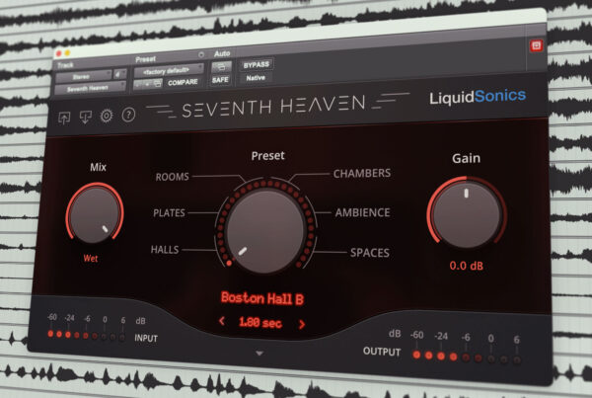
Task: Go to previous reverb preset with left arrow
Action: pos(222,321)
